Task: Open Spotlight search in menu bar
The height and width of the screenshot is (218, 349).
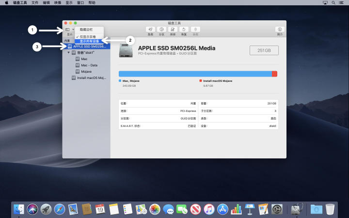Action: pos(333,3)
